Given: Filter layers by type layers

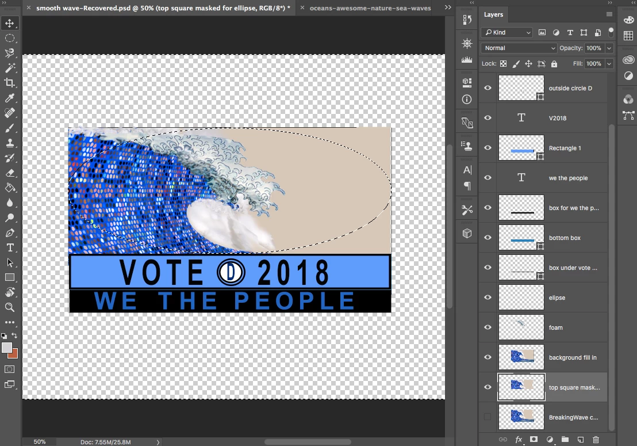Looking at the screenshot, I should 570,33.
